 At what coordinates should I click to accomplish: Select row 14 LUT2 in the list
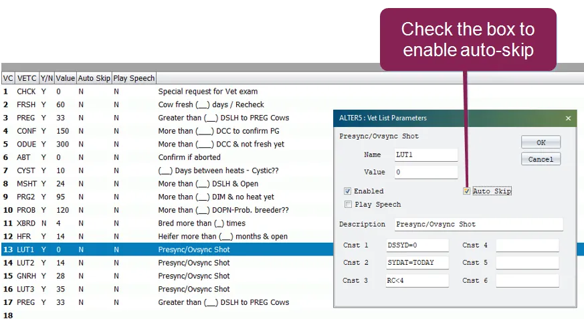point(167,263)
